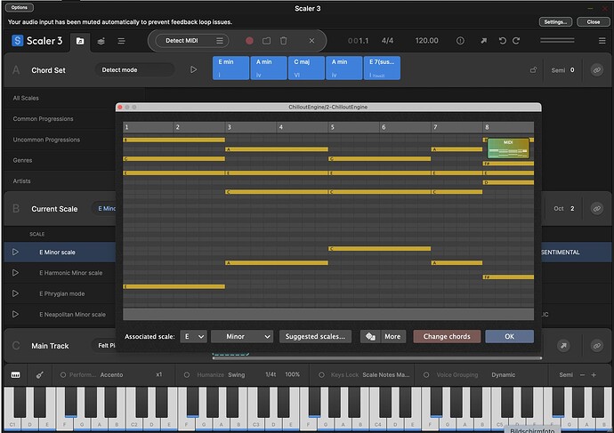Screen dimensions: 614x433
Task: Select the E min chord pad
Action: point(230,68)
